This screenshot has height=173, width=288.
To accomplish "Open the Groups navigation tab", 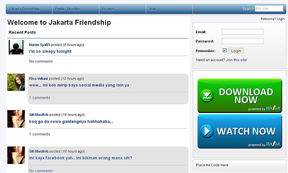I will tap(108, 9).
